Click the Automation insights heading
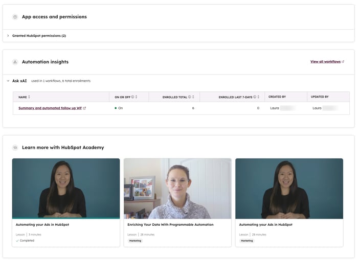The image size is (358, 261). (45, 62)
